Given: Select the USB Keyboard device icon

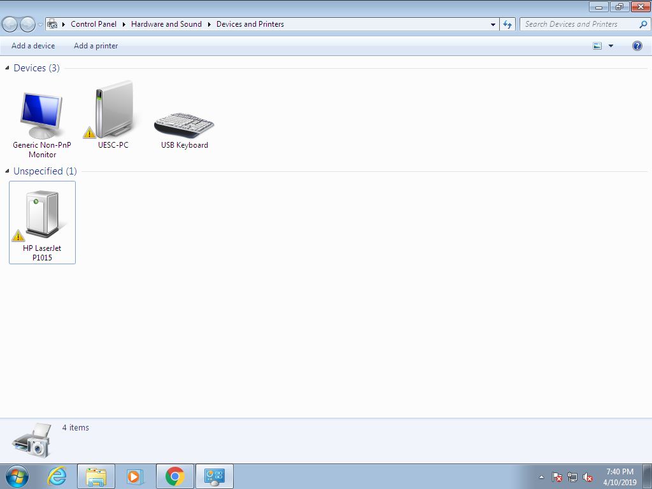Looking at the screenshot, I should coord(184,125).
